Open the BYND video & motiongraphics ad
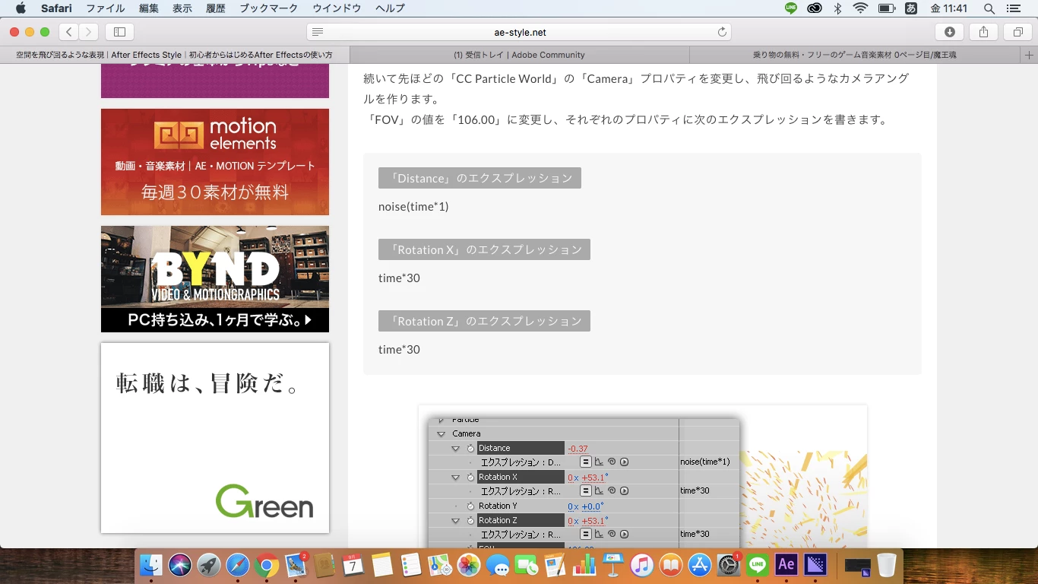This screenshot has width=1038, height=584. tap(215, 279)
